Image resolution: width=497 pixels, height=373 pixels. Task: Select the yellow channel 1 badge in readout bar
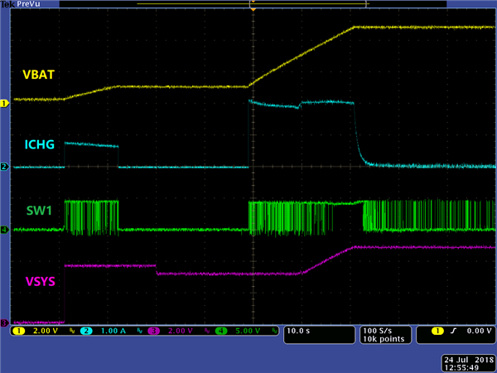click(x=18, y=332)
